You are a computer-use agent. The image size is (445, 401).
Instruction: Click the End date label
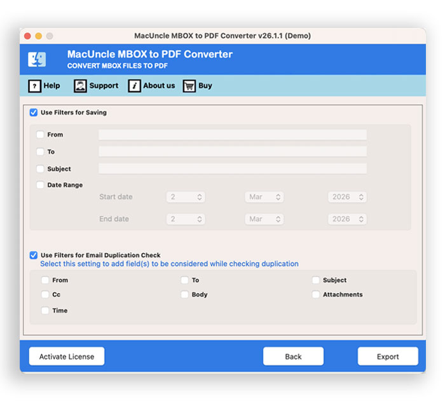pos(114,219)
